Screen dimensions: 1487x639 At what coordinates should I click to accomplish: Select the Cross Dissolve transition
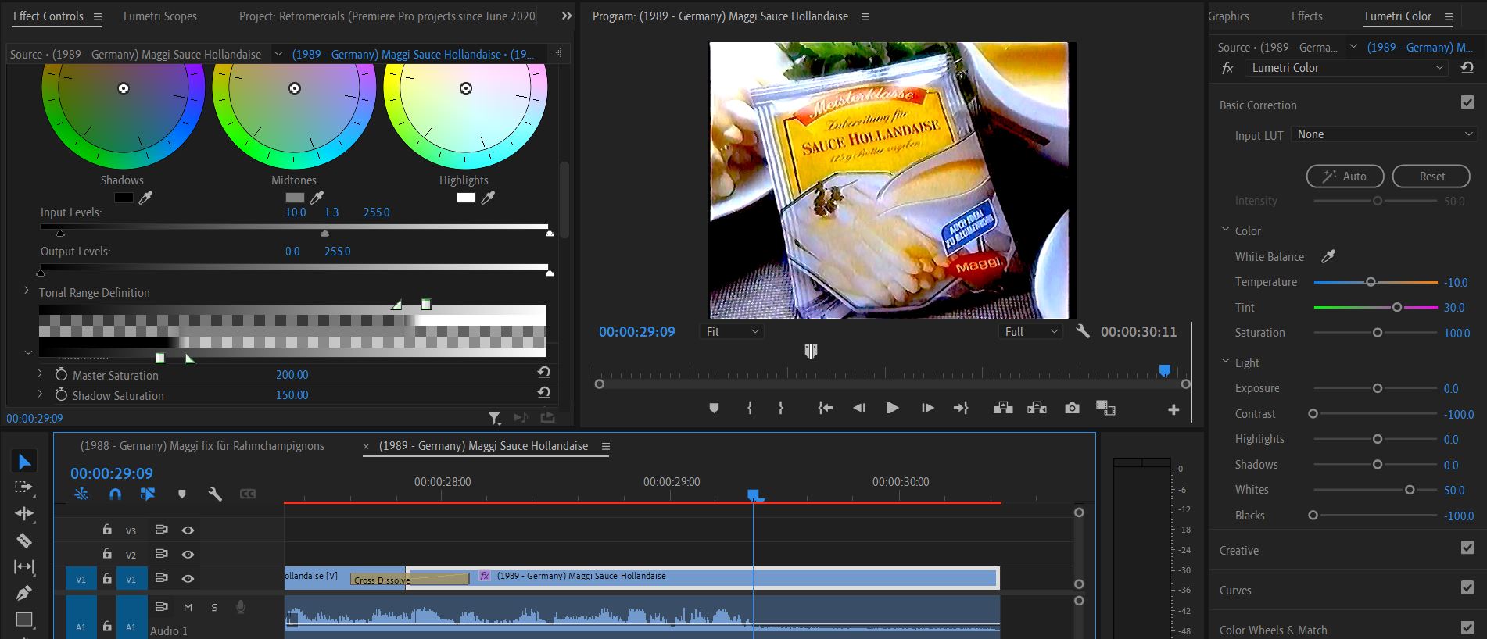(410, 579)
